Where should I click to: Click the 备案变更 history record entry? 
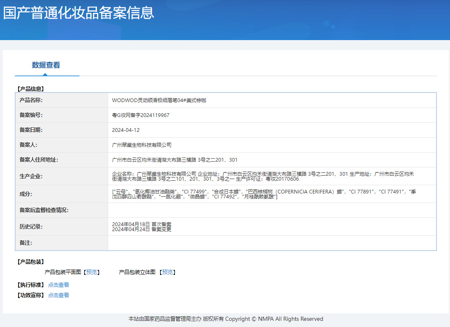pyautogui.click(x=142, y=229)
